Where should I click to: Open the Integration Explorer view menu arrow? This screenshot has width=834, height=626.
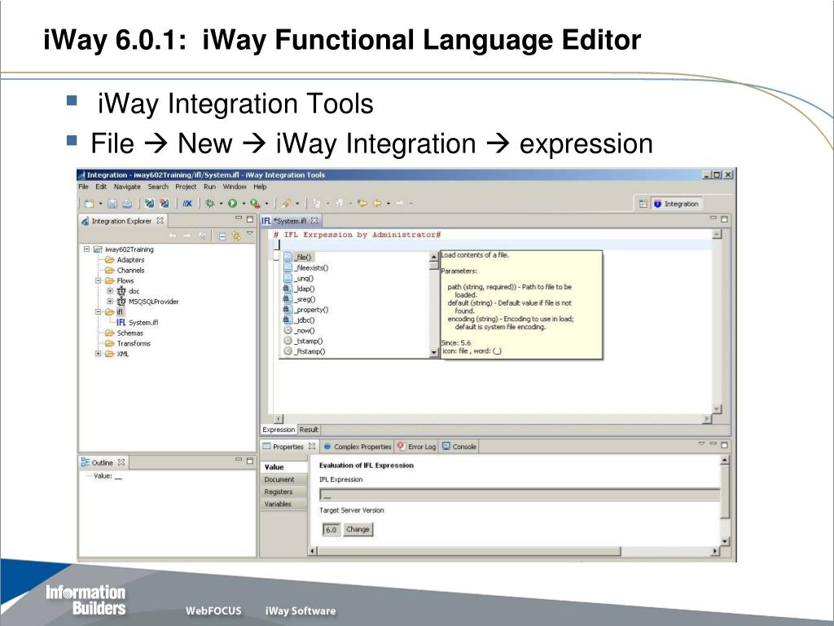pos(250,234)
